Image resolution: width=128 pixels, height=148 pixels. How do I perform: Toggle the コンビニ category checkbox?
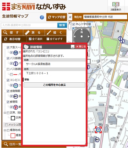pyautogui.click(x=8, y=80)
